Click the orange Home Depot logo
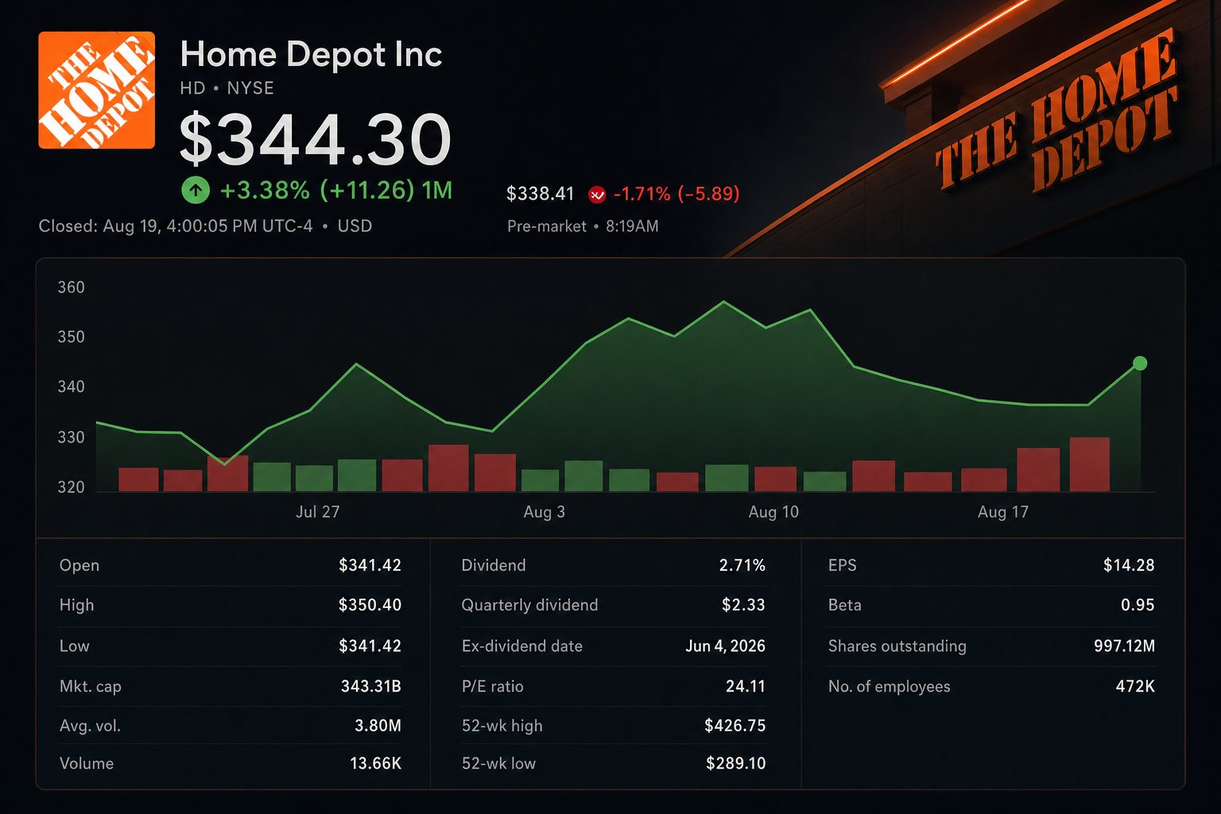Viewport: 1221px width, 814px height. pyautogui.click(x=97, y=91)
